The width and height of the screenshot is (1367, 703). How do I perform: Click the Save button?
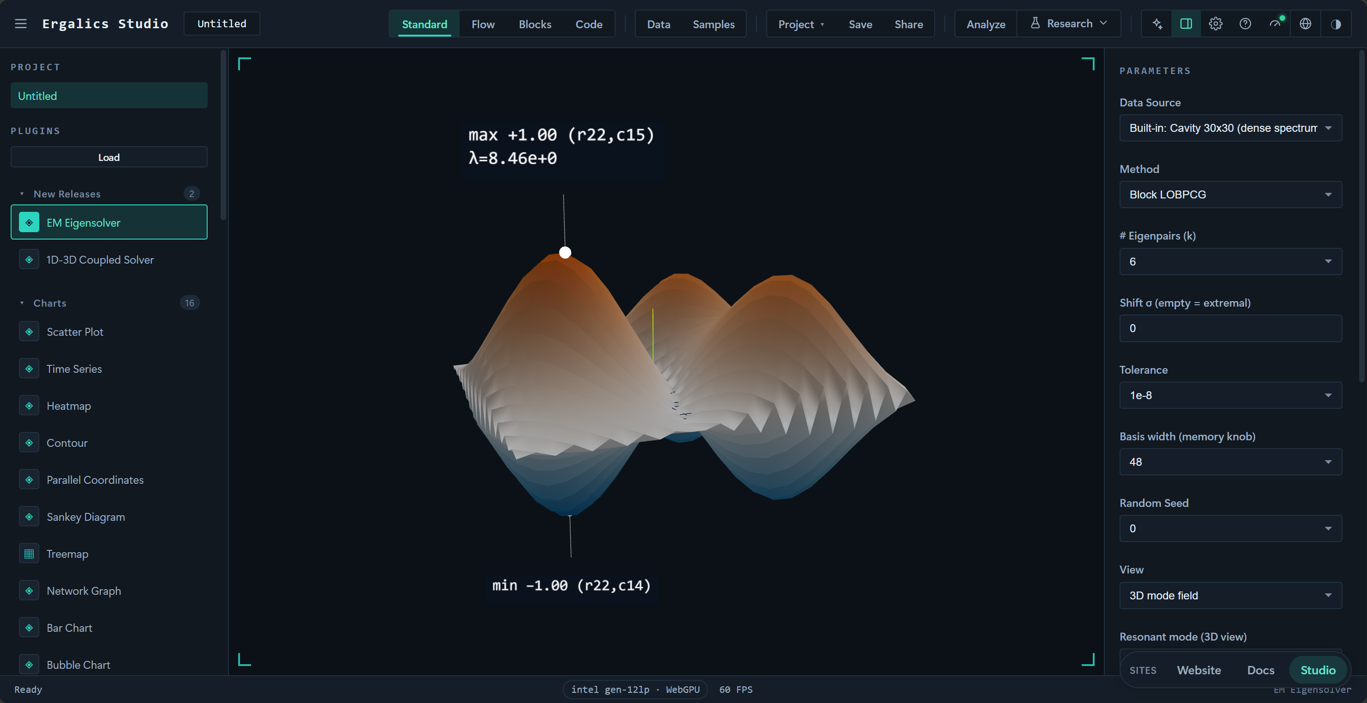pos(860,24)
